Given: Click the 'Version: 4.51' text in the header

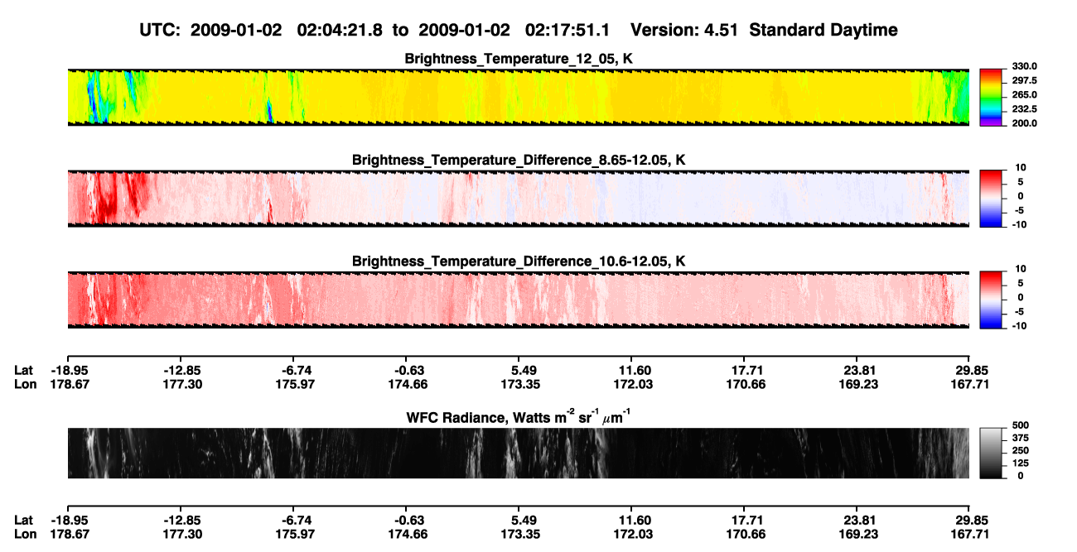Looking at the screenshot, I should pos(684,30).
